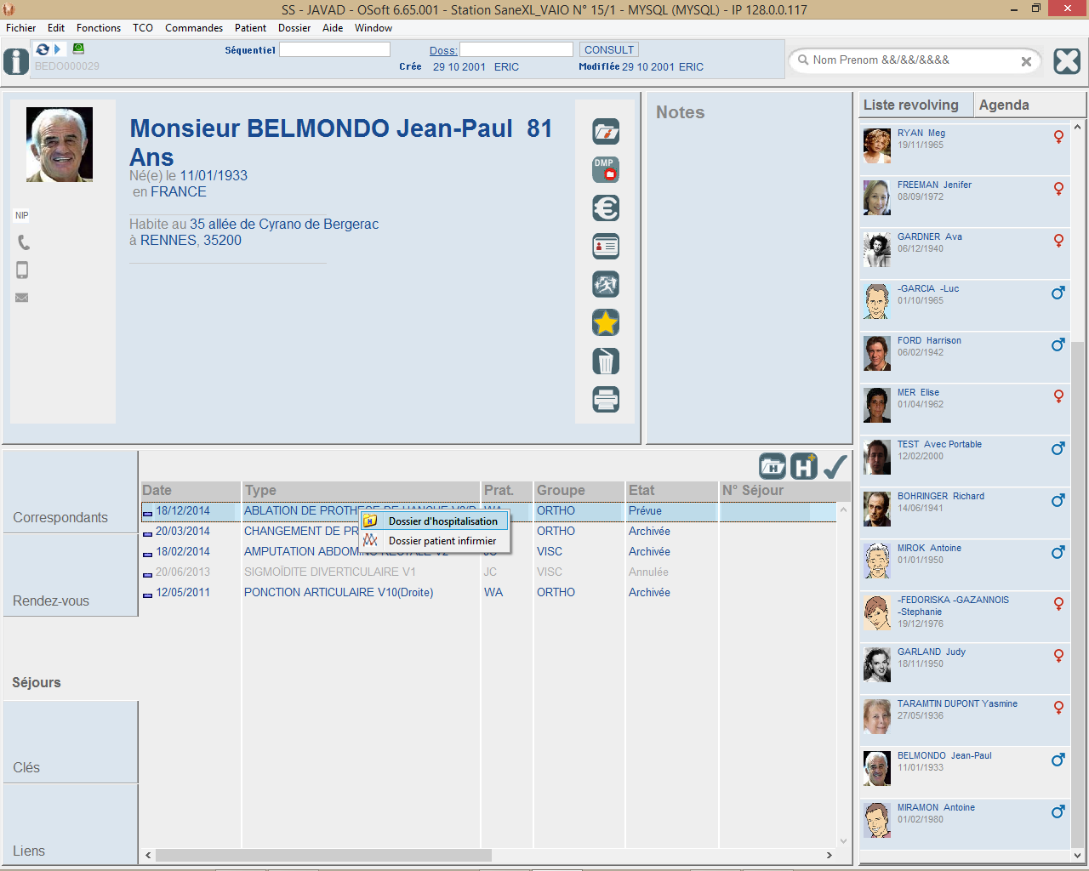Screen dimensions: 1089x871
Task: Click the refresh arrows icon
Action: click(x=43, y=49)
